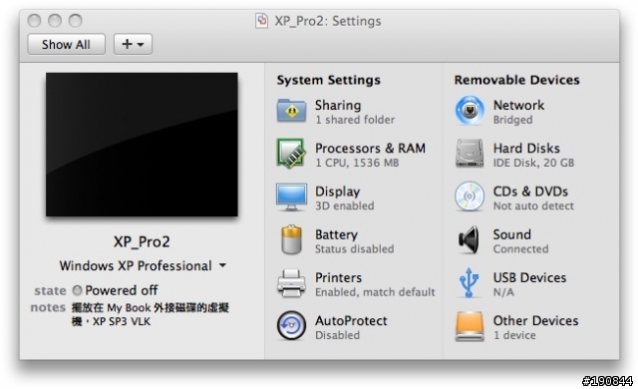Open Printers settings label
Screen dimensions: 638x389
[x=338, y=277]
